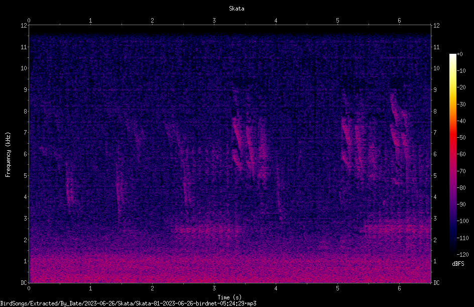Click the DC label on the left frequency axis

[x=24, y=283]
